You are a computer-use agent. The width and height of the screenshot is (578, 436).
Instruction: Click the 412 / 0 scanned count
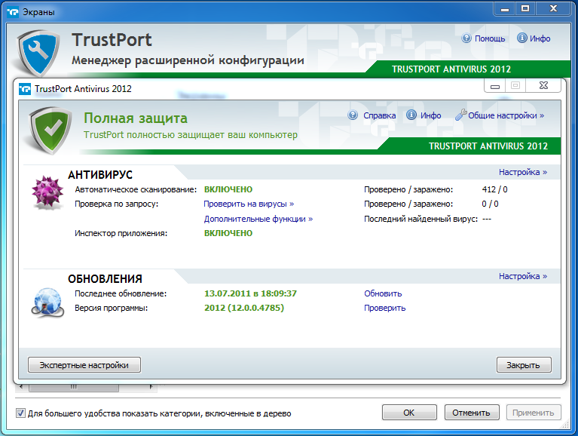coord(494,189)
